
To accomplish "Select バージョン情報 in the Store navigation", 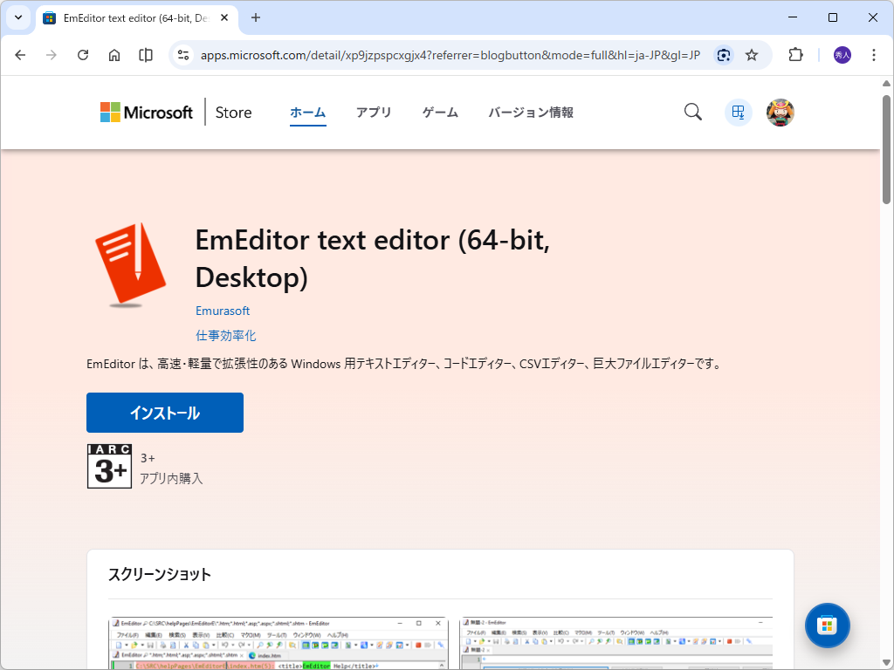I will 530,112.
